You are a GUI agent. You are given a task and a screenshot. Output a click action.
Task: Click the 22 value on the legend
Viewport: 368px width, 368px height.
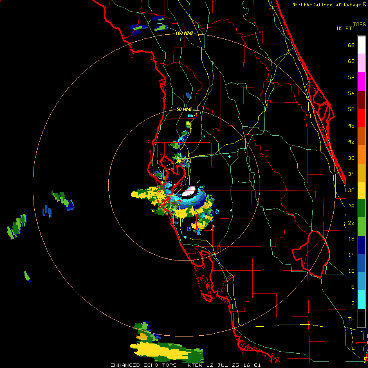coord(351,222)
